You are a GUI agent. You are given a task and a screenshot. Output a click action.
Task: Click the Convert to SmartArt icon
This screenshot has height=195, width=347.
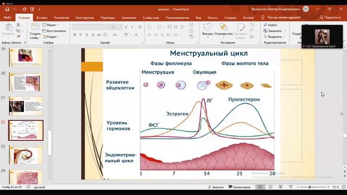coord(191,36)
